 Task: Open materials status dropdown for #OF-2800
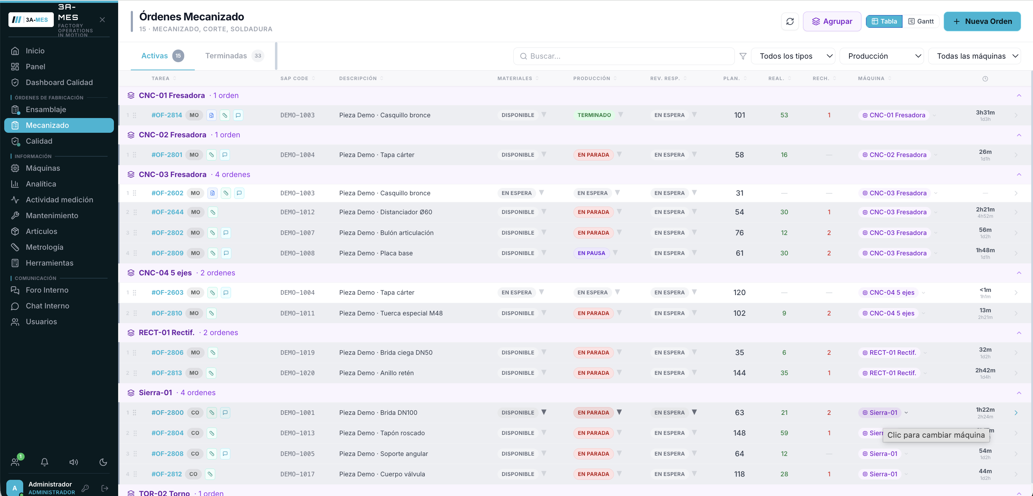click(544, 412)
